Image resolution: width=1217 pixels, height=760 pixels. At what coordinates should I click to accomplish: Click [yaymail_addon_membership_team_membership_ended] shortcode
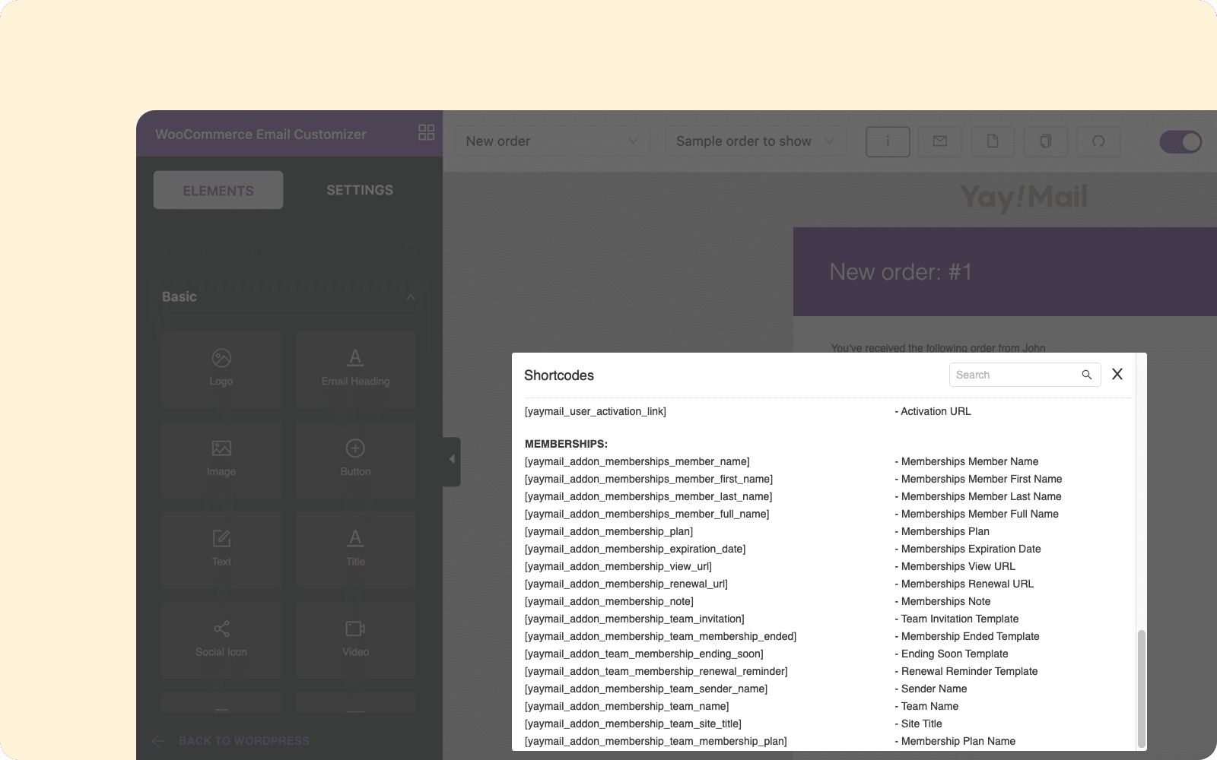660,636
